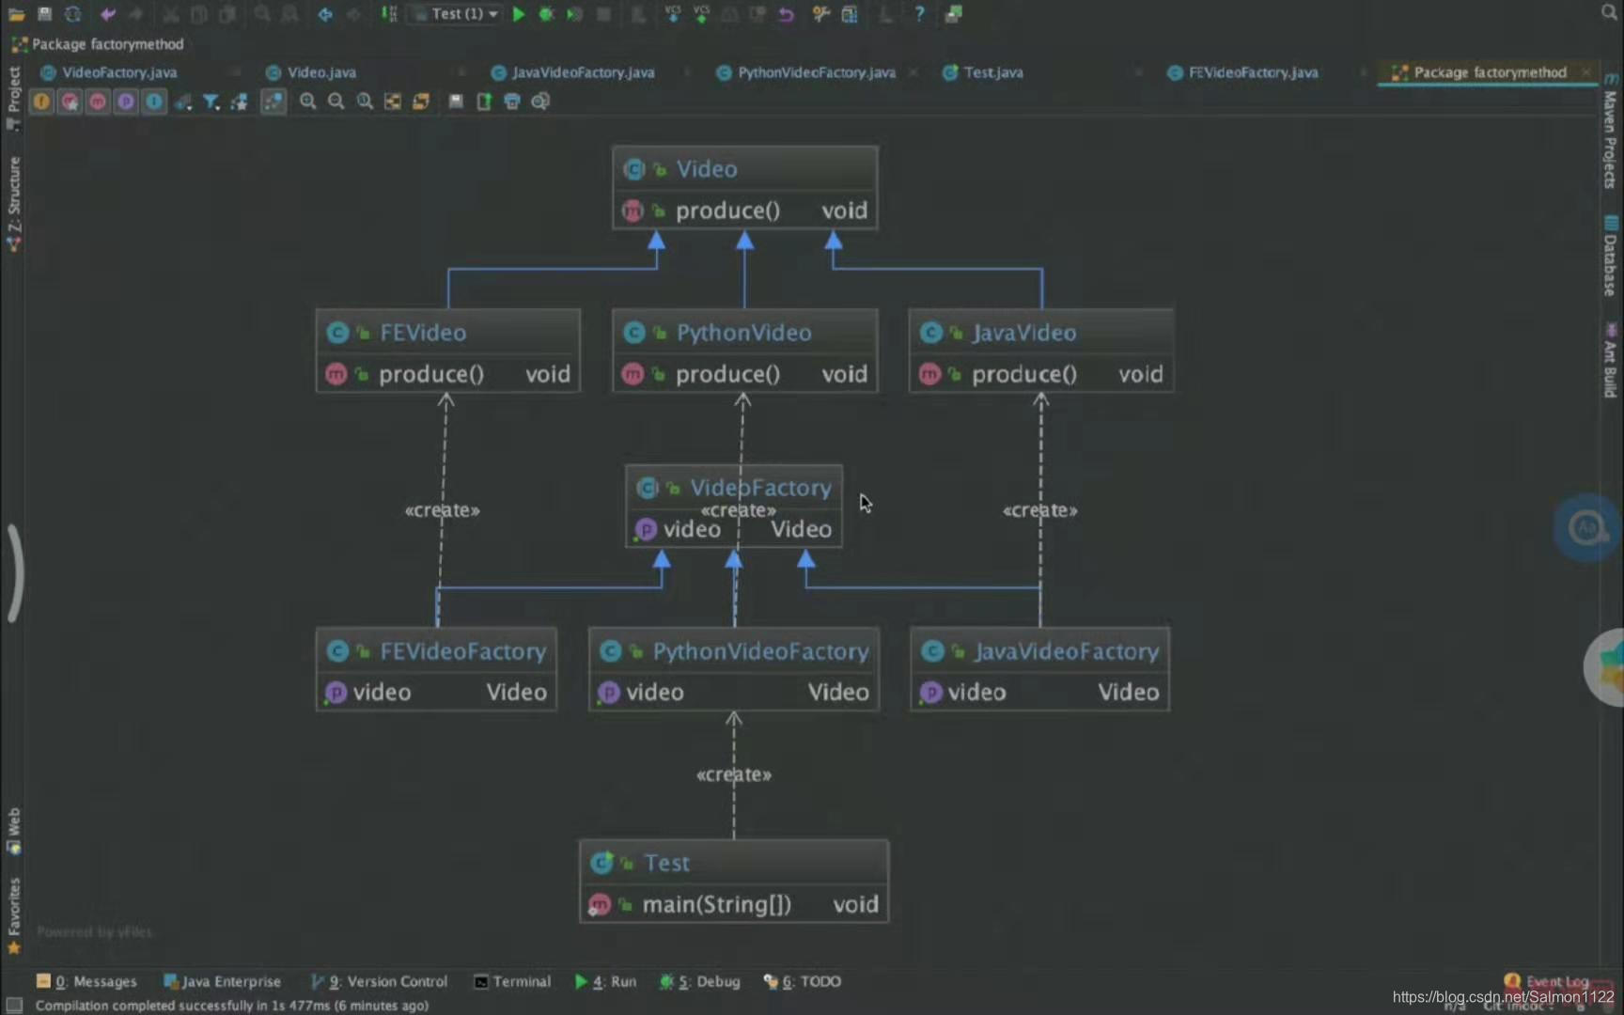The height and width of the screenshot is (1015, 1624).
Task: Open Search Everywhere magnifier
Action: click(x=1609, y=13)
